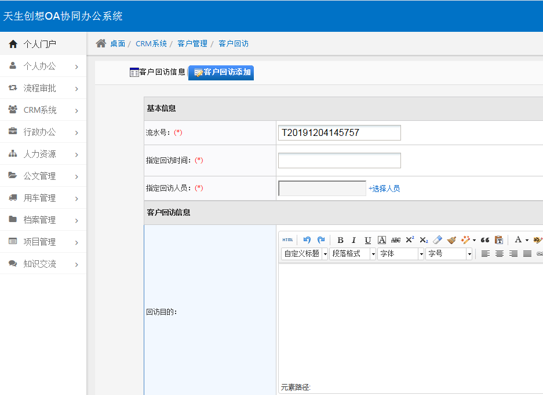Image resolution: width=543 pixels, height=395 pixels.
Task: Click the 基本信息 section header text
Action: pyautogui.click(x=161, y=109)
